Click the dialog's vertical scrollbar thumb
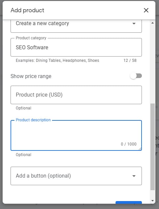 click(x=152, y=147)
